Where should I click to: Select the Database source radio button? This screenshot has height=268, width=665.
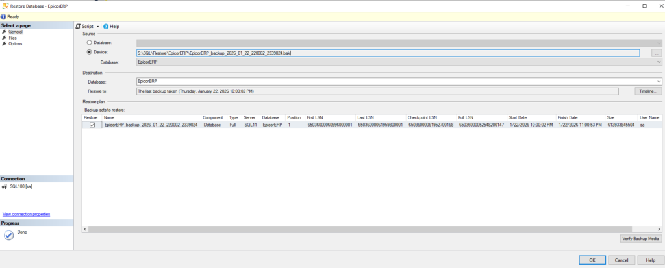90,42
